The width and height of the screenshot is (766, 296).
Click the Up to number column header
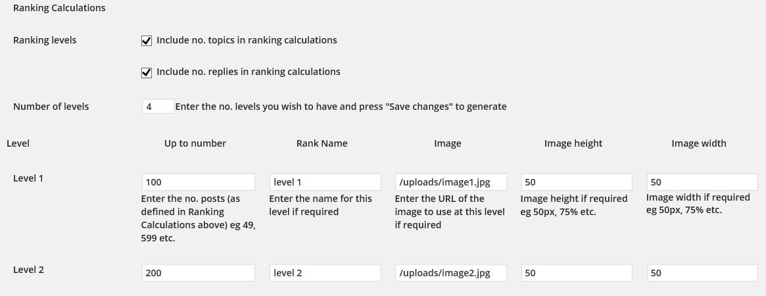pos(195,143)
